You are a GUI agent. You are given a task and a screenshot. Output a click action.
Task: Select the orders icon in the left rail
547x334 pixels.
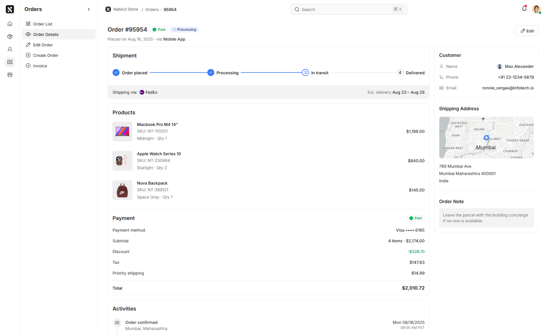pos(10,62)
